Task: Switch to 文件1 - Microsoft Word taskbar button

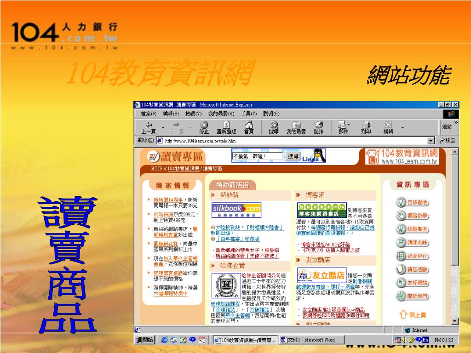Action: pos(311,340)
